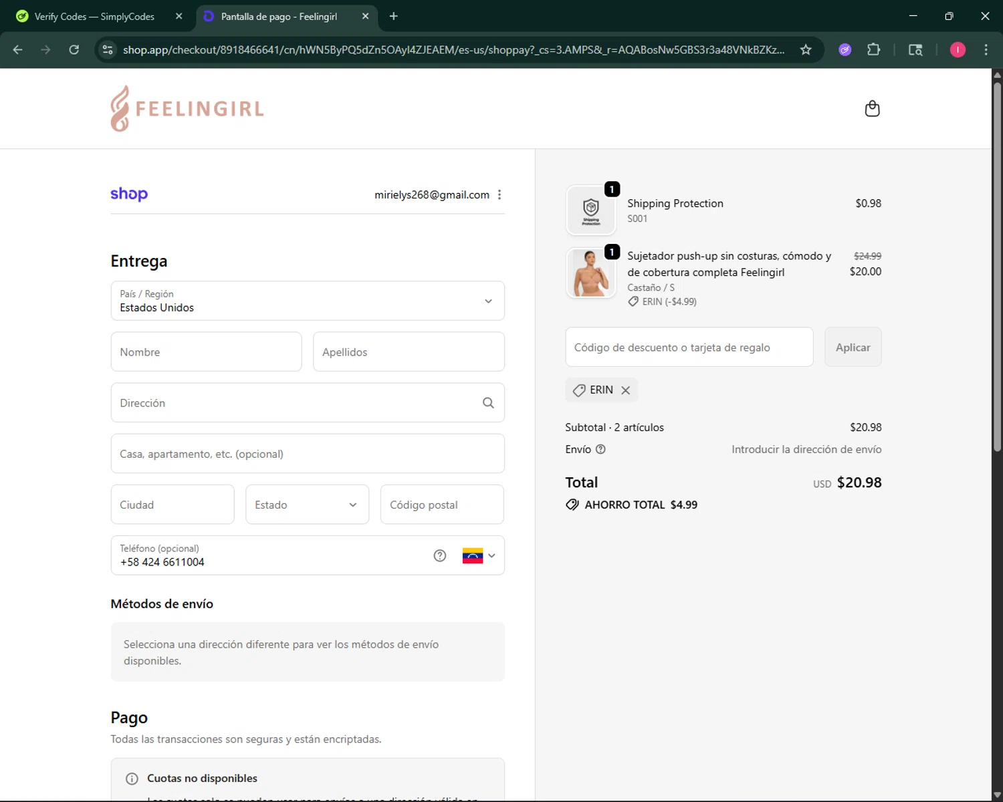Click Casa, apartamento, etc. field
Image resolution: width=1003 pixels, height=802 pixels.
(x=308, y=454)
